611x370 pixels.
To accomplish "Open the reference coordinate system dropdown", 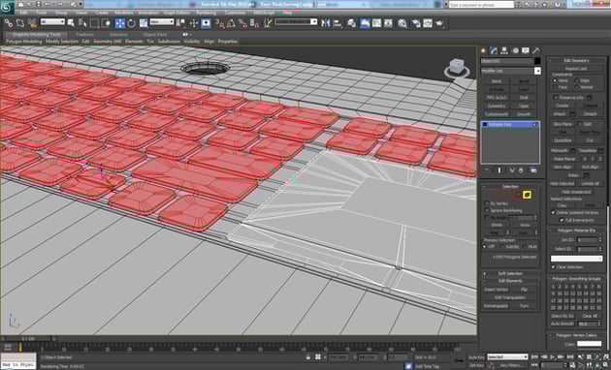I will (x=162, y=21).
